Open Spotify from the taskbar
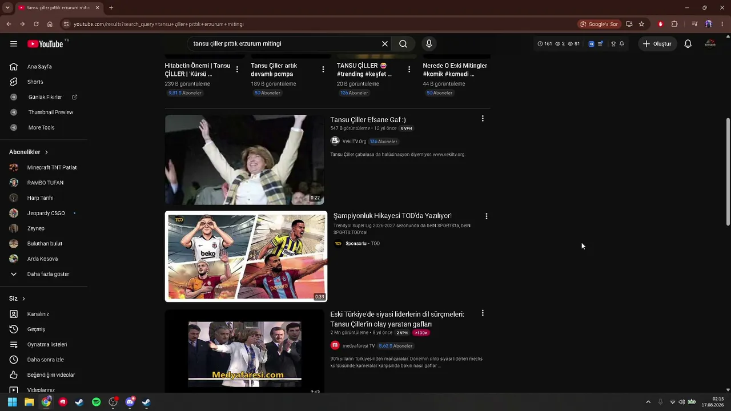 tap(97, 402)
